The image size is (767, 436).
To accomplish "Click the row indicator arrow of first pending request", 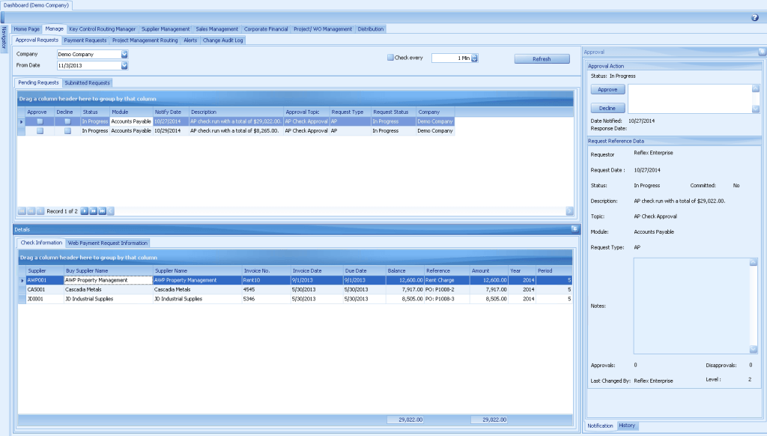I will (21, 121).
